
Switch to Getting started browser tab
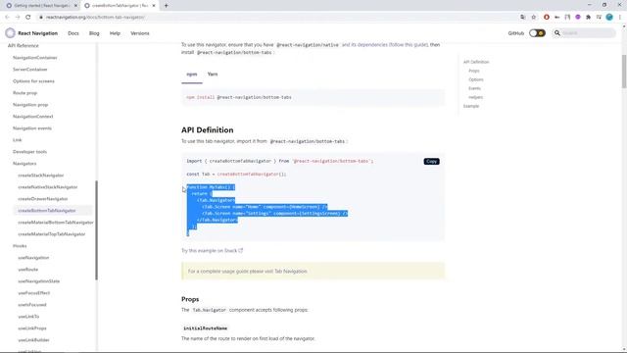[x=41, y=6]
